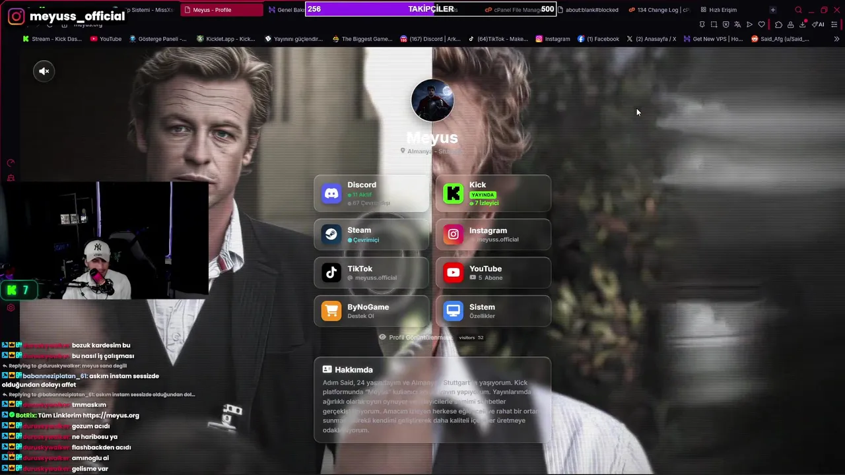Image resolution: width=845 pixels, height=475 pixels.
Task: Open the Kick channel card
Action: click(493, 194)
